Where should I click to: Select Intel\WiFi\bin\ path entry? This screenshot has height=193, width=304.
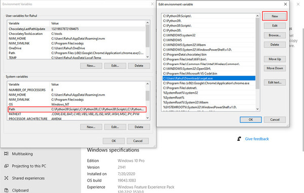point(209,59)
